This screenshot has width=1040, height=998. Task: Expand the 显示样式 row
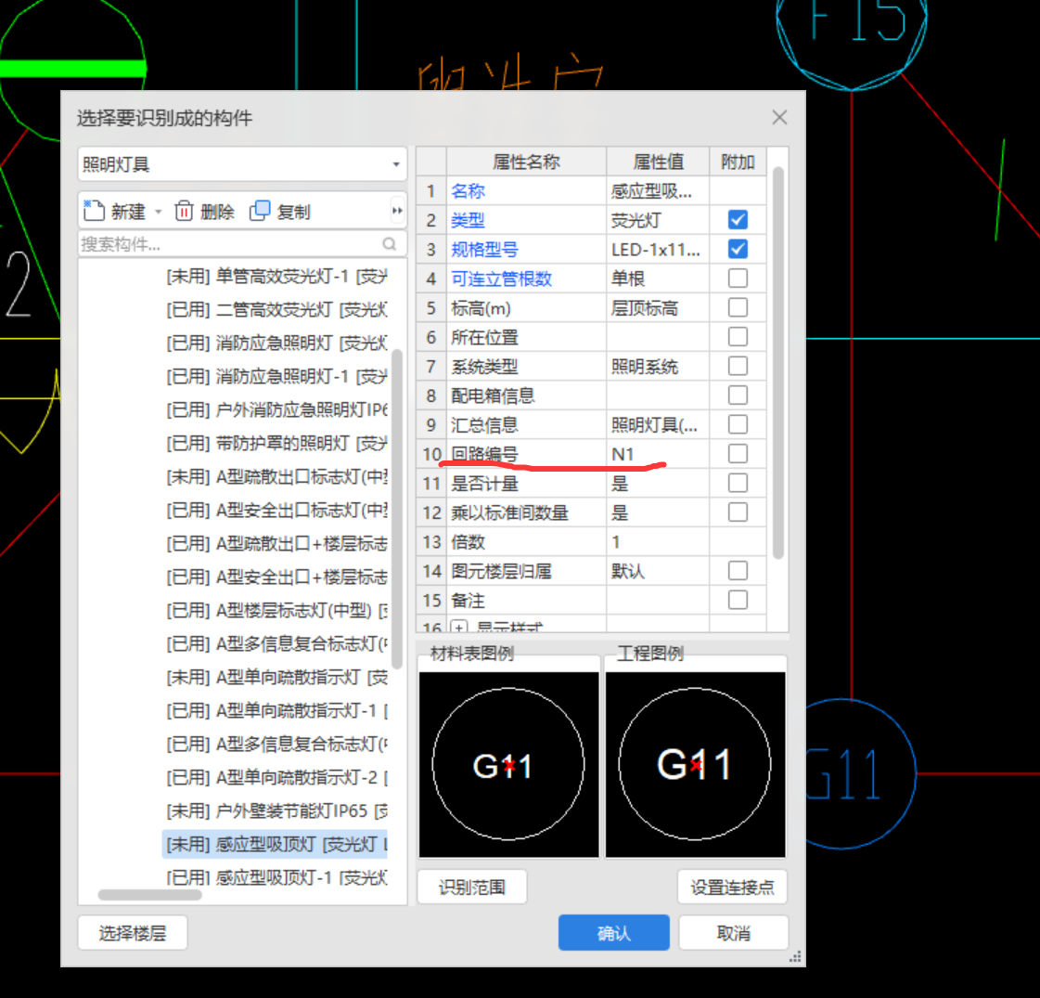click(x=459, y=627)
